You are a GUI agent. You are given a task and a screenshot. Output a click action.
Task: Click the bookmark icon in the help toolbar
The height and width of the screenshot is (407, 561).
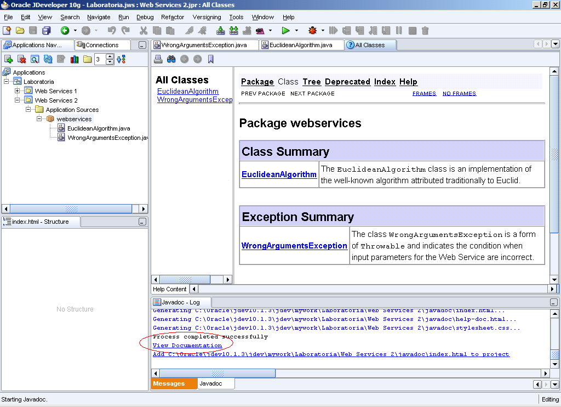point(211,59)
